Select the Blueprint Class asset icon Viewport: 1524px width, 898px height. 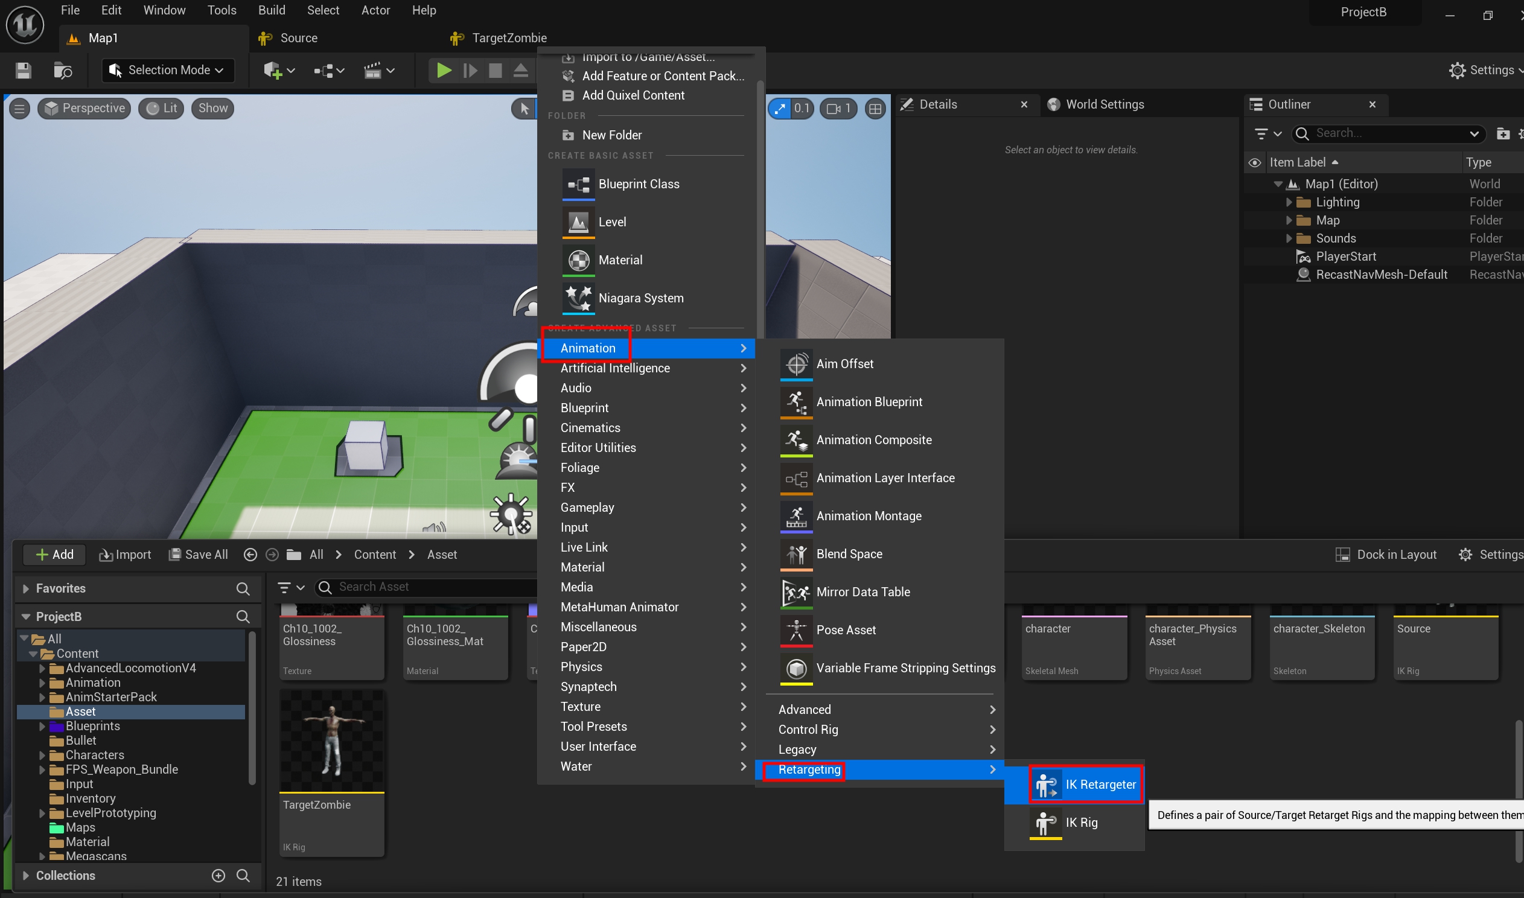[x=578, y=184]
